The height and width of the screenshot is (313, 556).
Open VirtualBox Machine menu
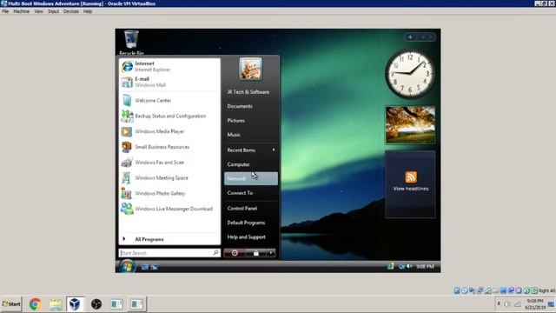coord(21,11)
